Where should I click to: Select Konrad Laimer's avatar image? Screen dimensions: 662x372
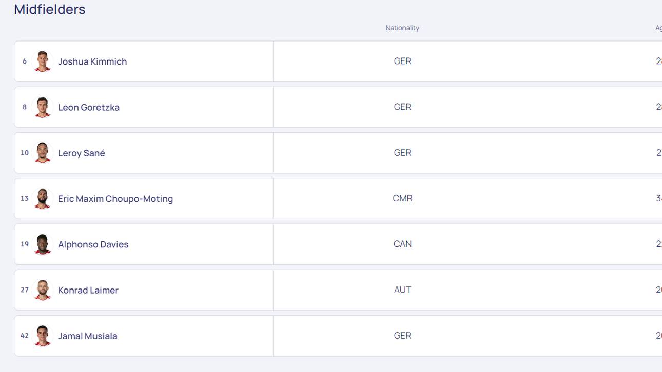click(x=42, y=290)
